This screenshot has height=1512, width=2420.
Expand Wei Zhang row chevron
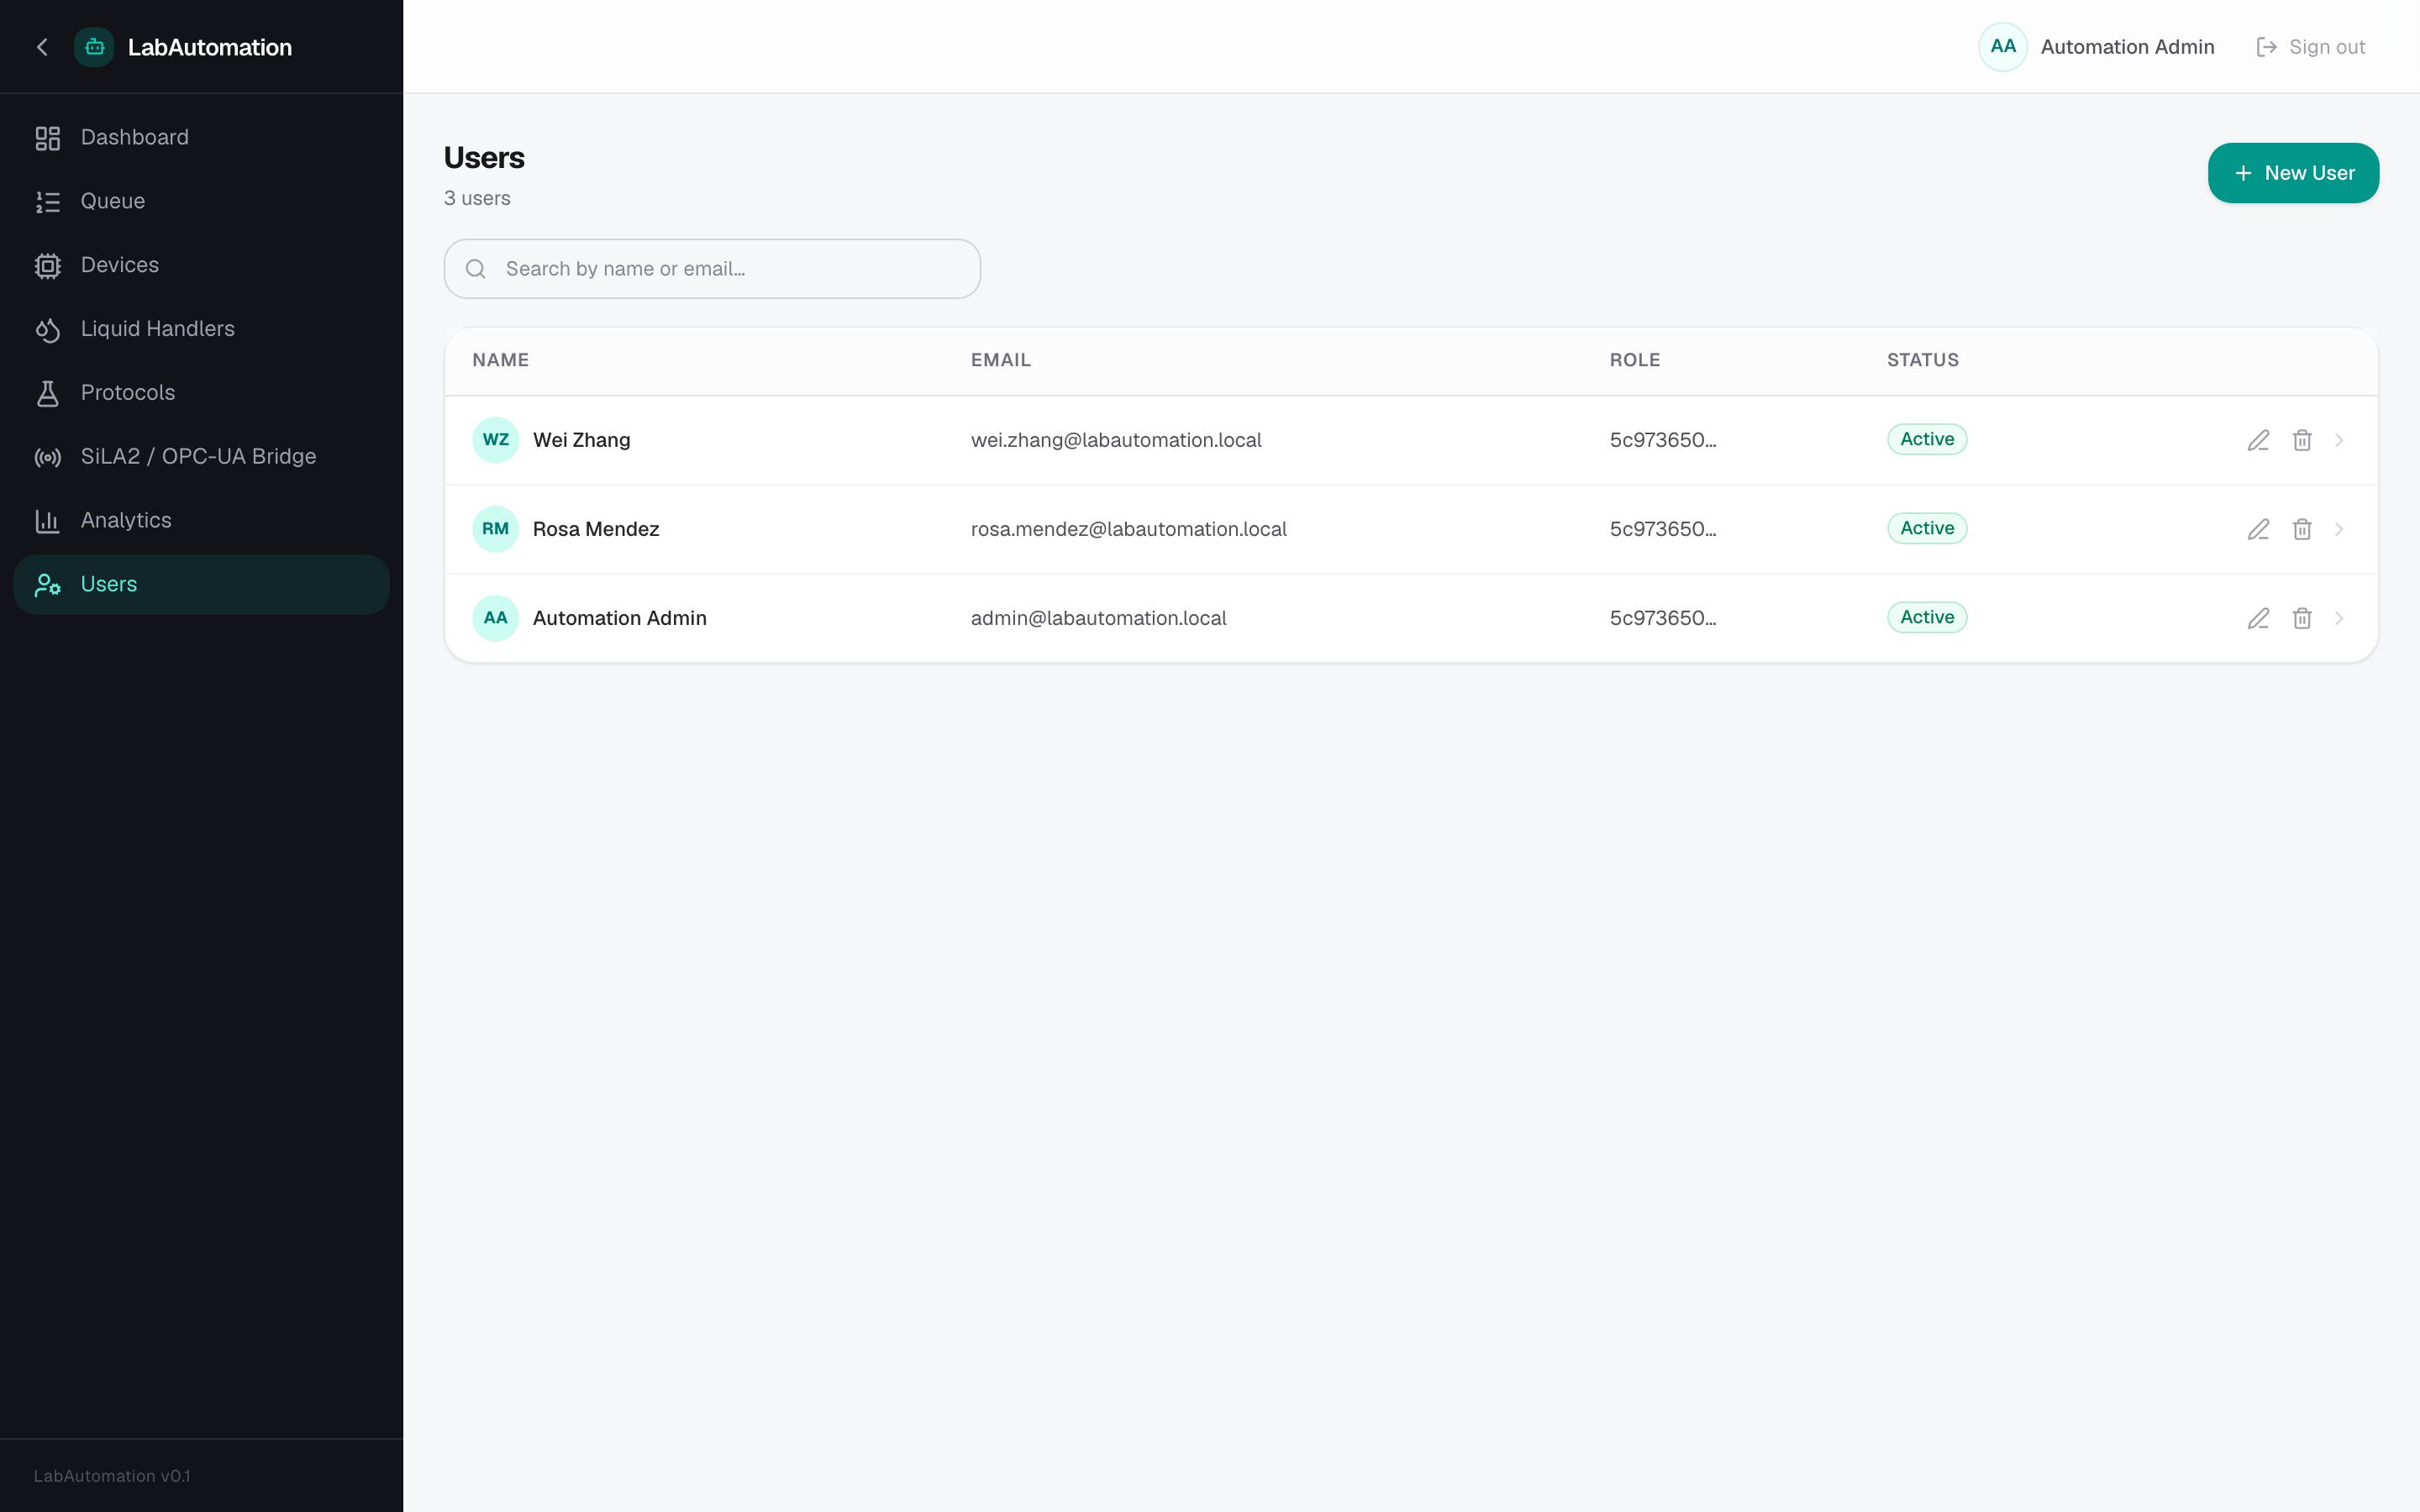[2339, 440]
